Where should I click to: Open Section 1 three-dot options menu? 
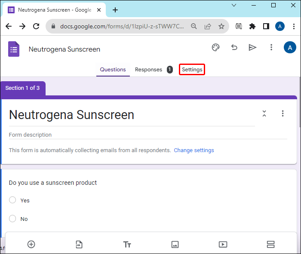tap(283, 113)
